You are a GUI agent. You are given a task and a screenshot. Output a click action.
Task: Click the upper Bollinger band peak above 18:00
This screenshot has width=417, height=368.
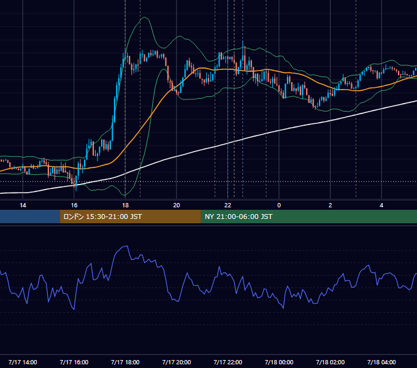tap(144, 17)
